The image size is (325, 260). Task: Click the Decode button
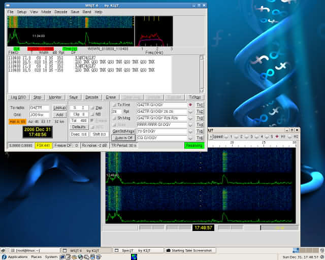(x=92, y=97)
